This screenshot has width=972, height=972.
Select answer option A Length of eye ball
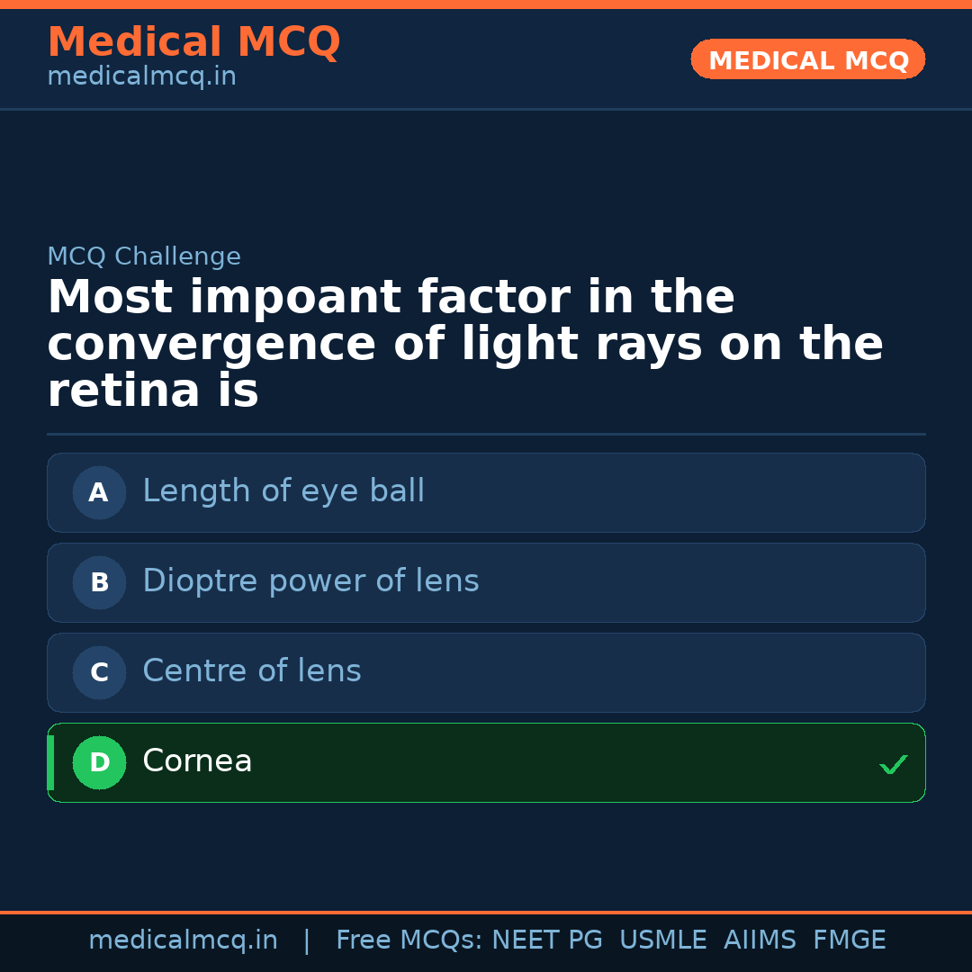[x=486, y=492]
